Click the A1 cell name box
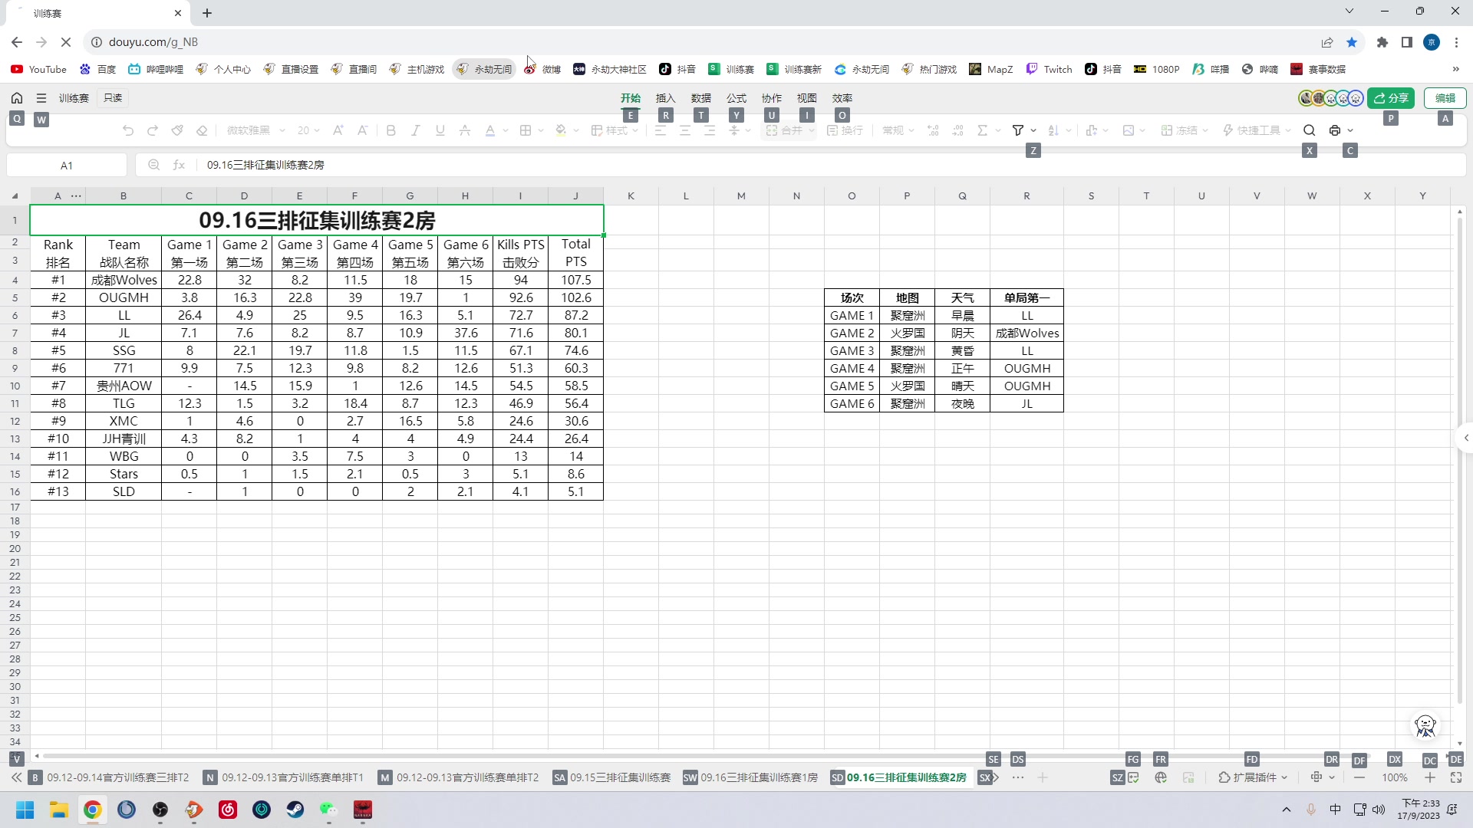Viewport: 1473px width, 828px height. tap(67, 165)
